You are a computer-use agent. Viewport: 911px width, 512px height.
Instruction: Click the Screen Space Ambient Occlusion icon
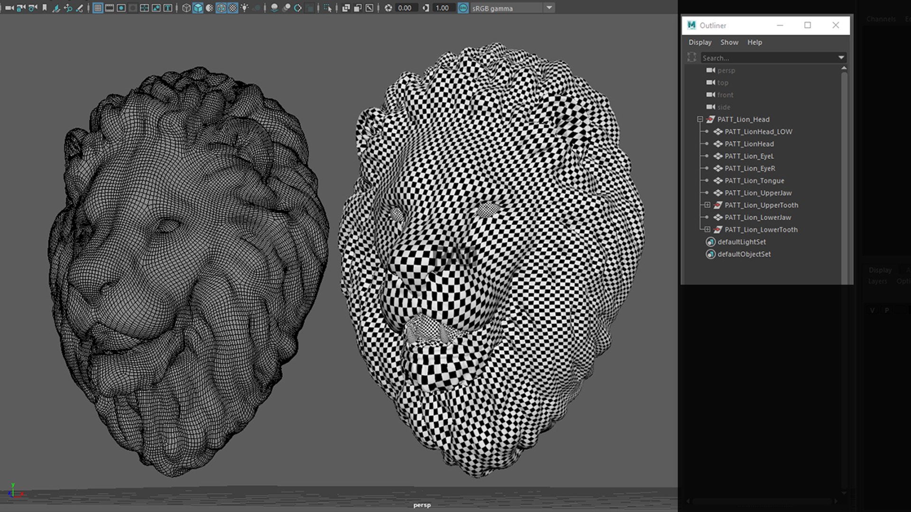tap(274, 8)
